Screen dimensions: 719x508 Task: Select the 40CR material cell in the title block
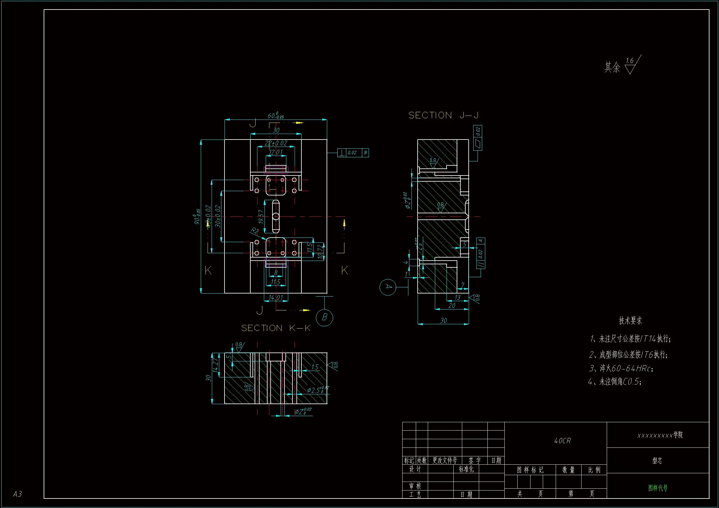tap(562, 441)
